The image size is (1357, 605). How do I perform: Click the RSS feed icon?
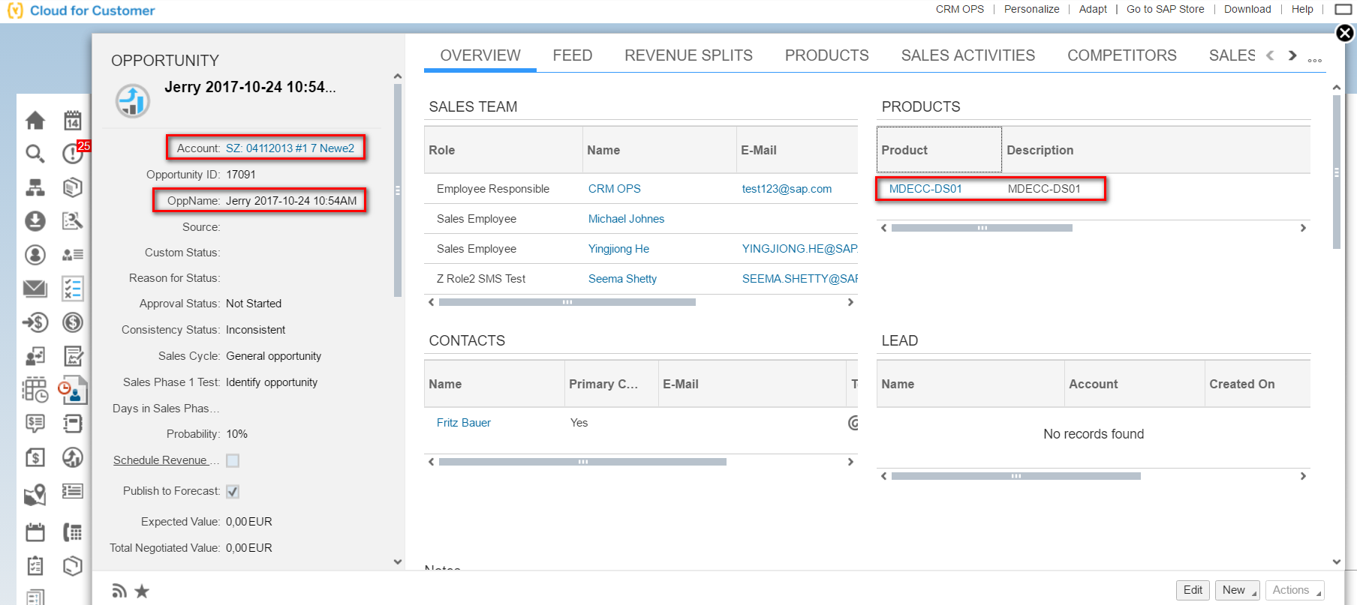pos(119,591)
